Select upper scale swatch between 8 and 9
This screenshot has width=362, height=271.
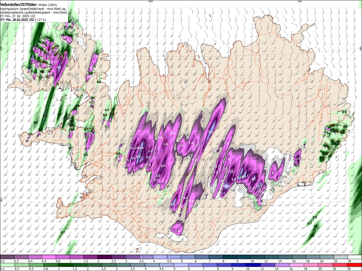pyautogui.click(x=230, y=257)
